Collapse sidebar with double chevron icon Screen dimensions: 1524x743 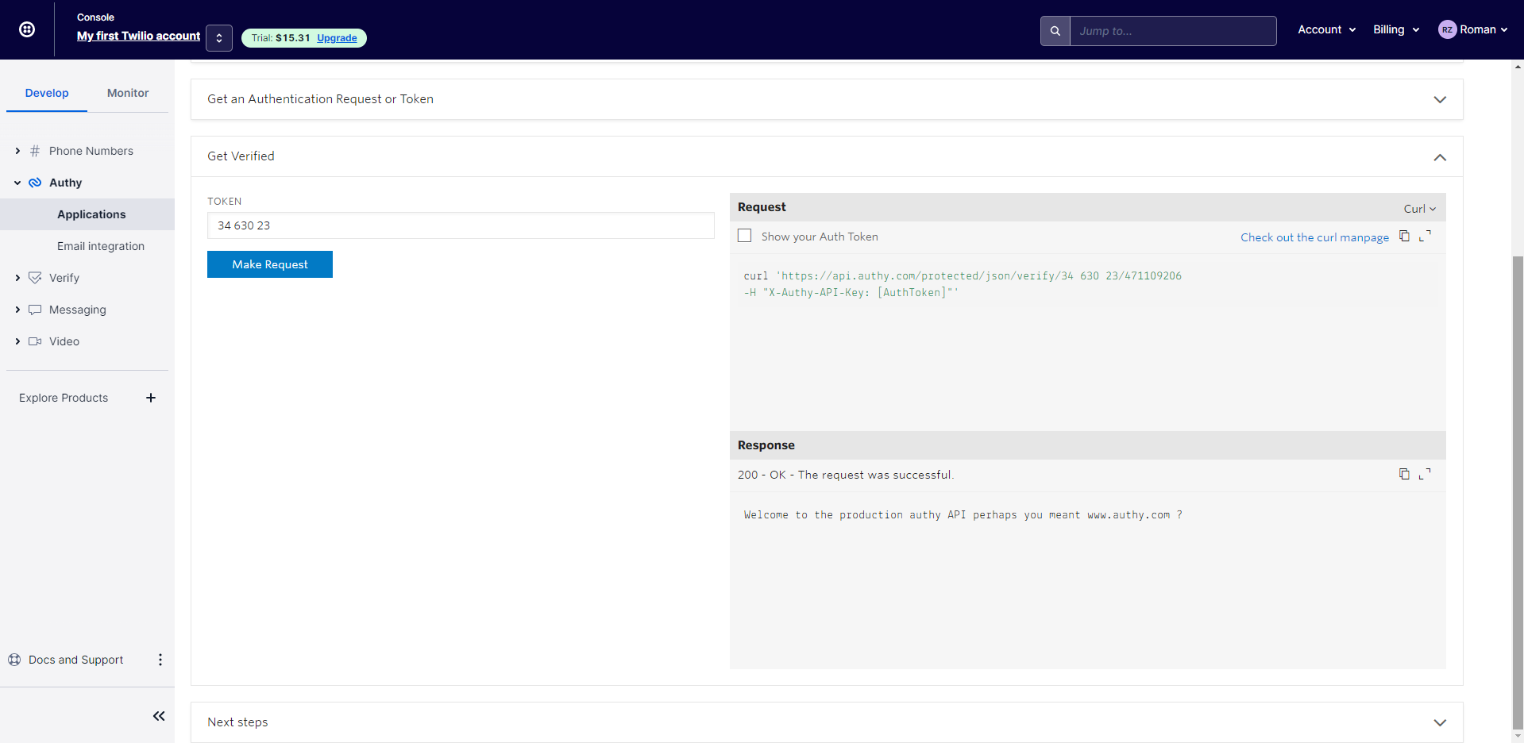(x=159, y=716)
